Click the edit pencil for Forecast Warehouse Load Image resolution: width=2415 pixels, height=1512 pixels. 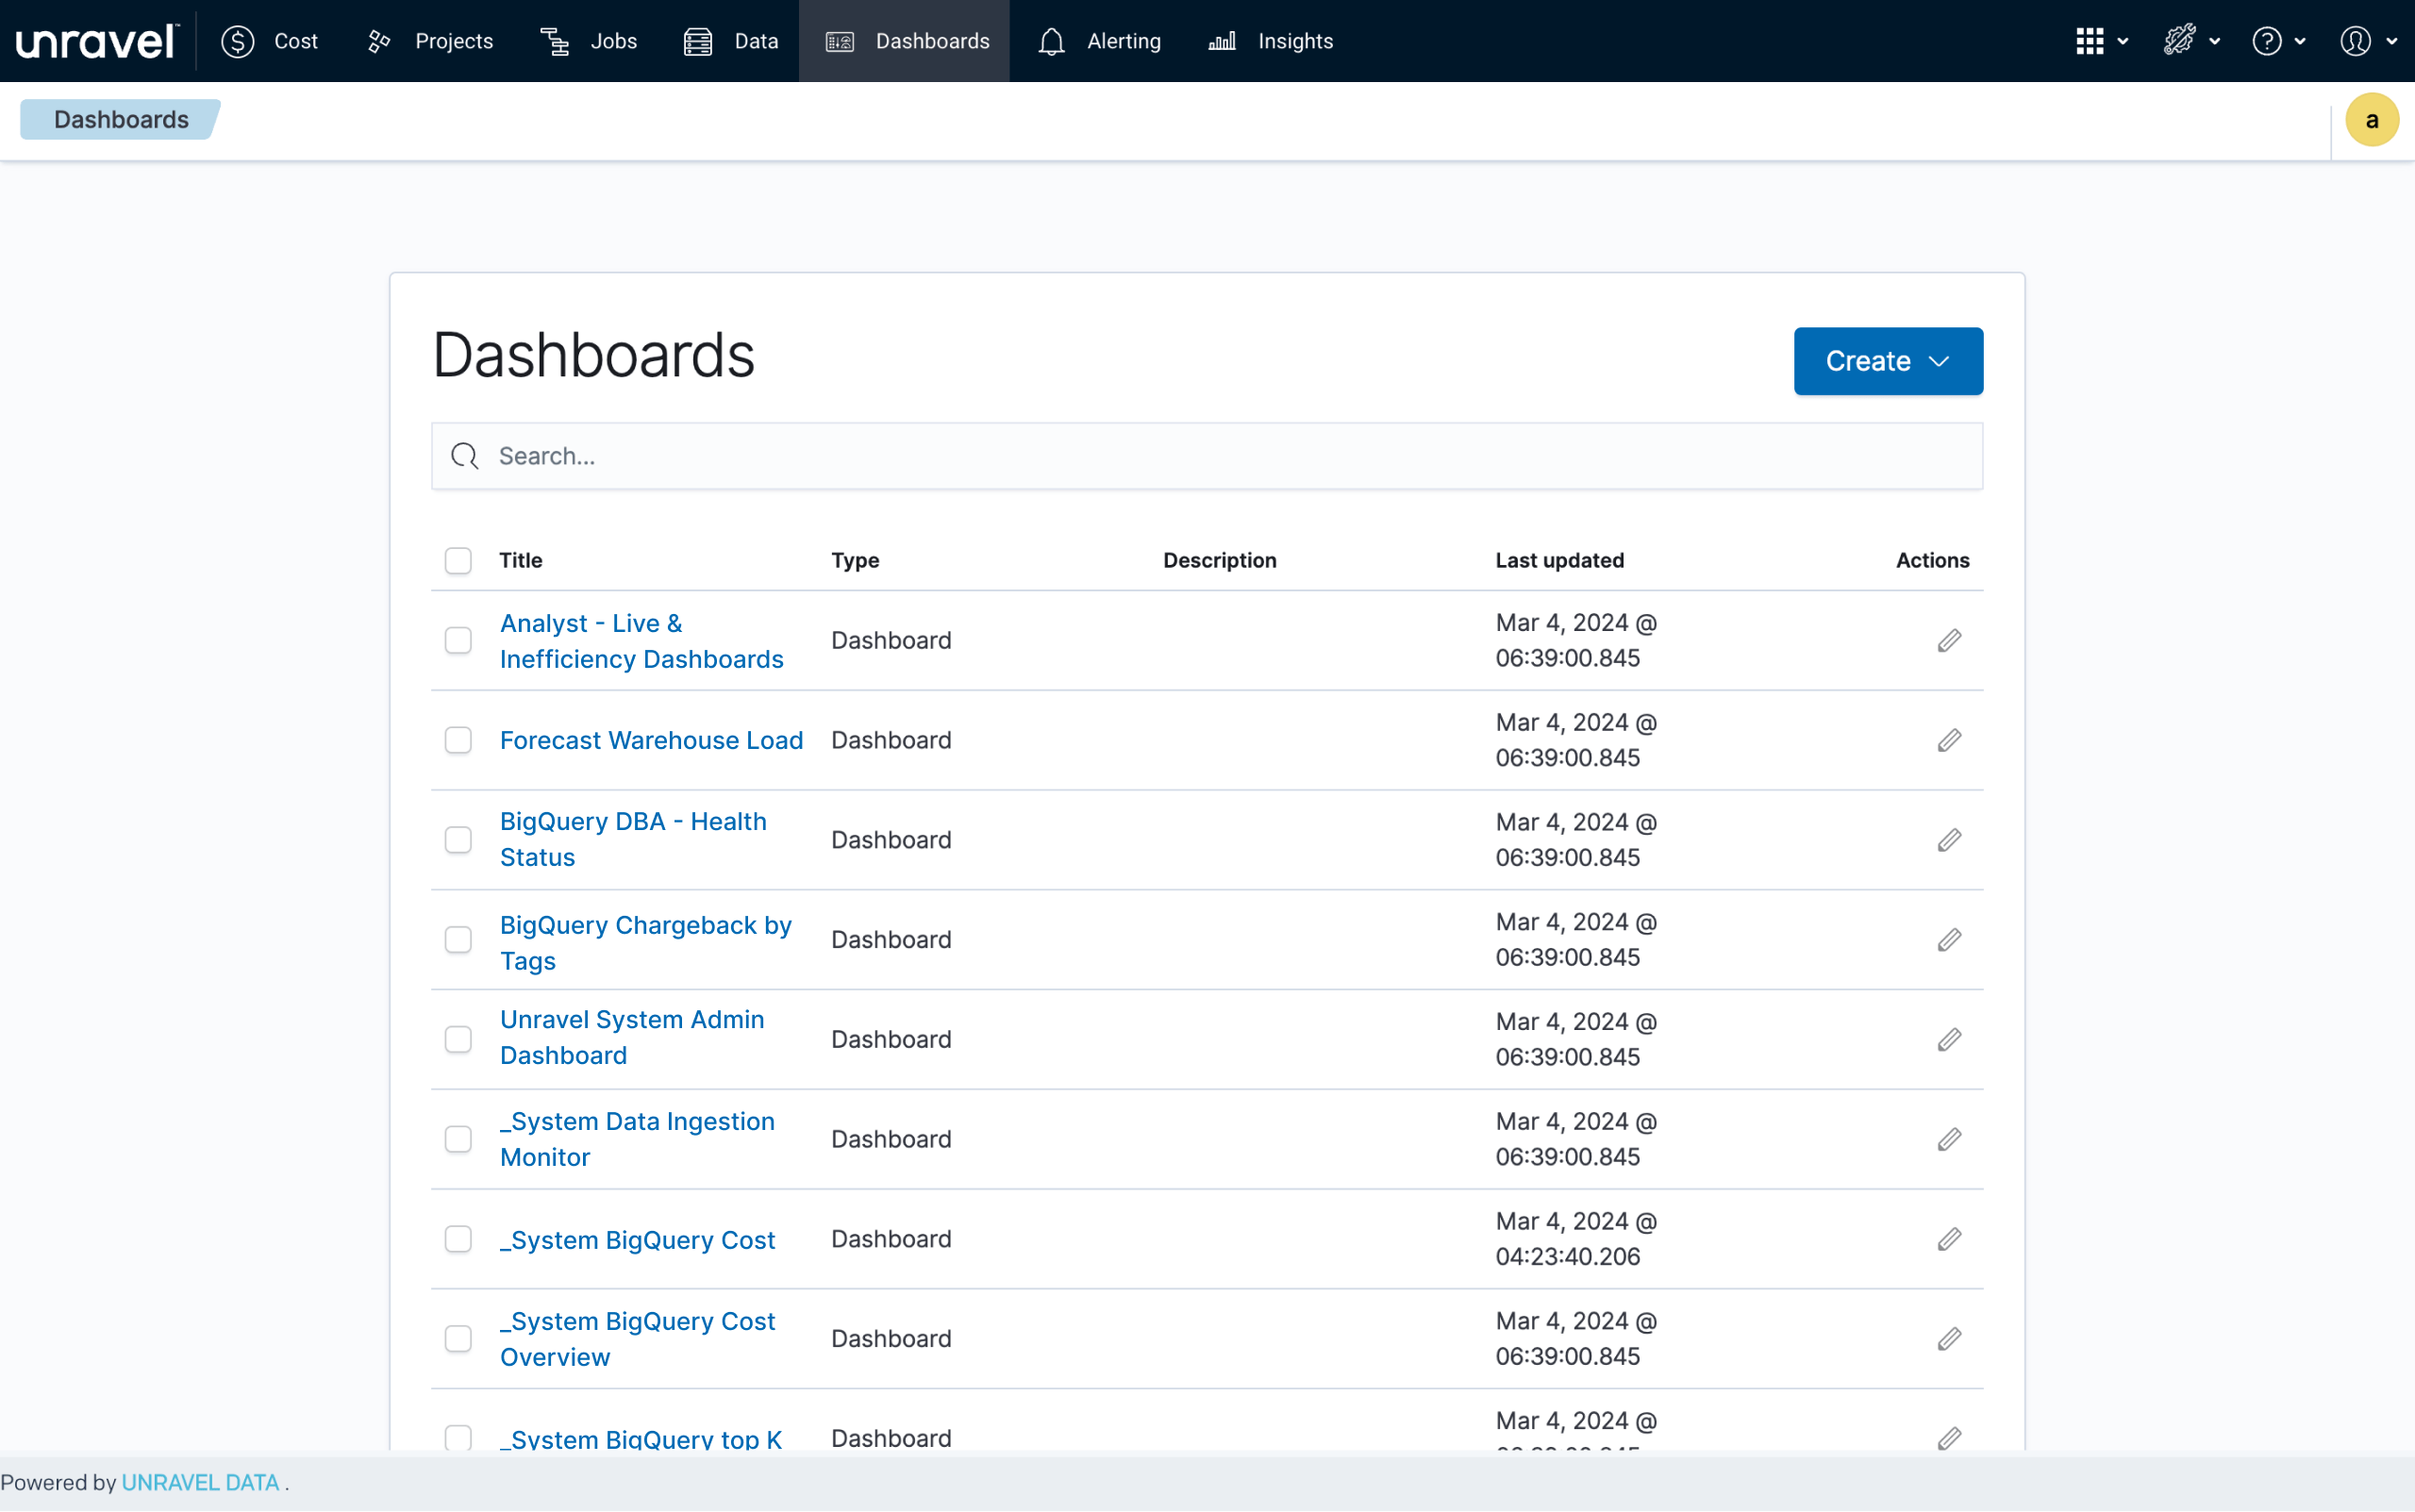pyautogui.click(x=1948, y=740)
